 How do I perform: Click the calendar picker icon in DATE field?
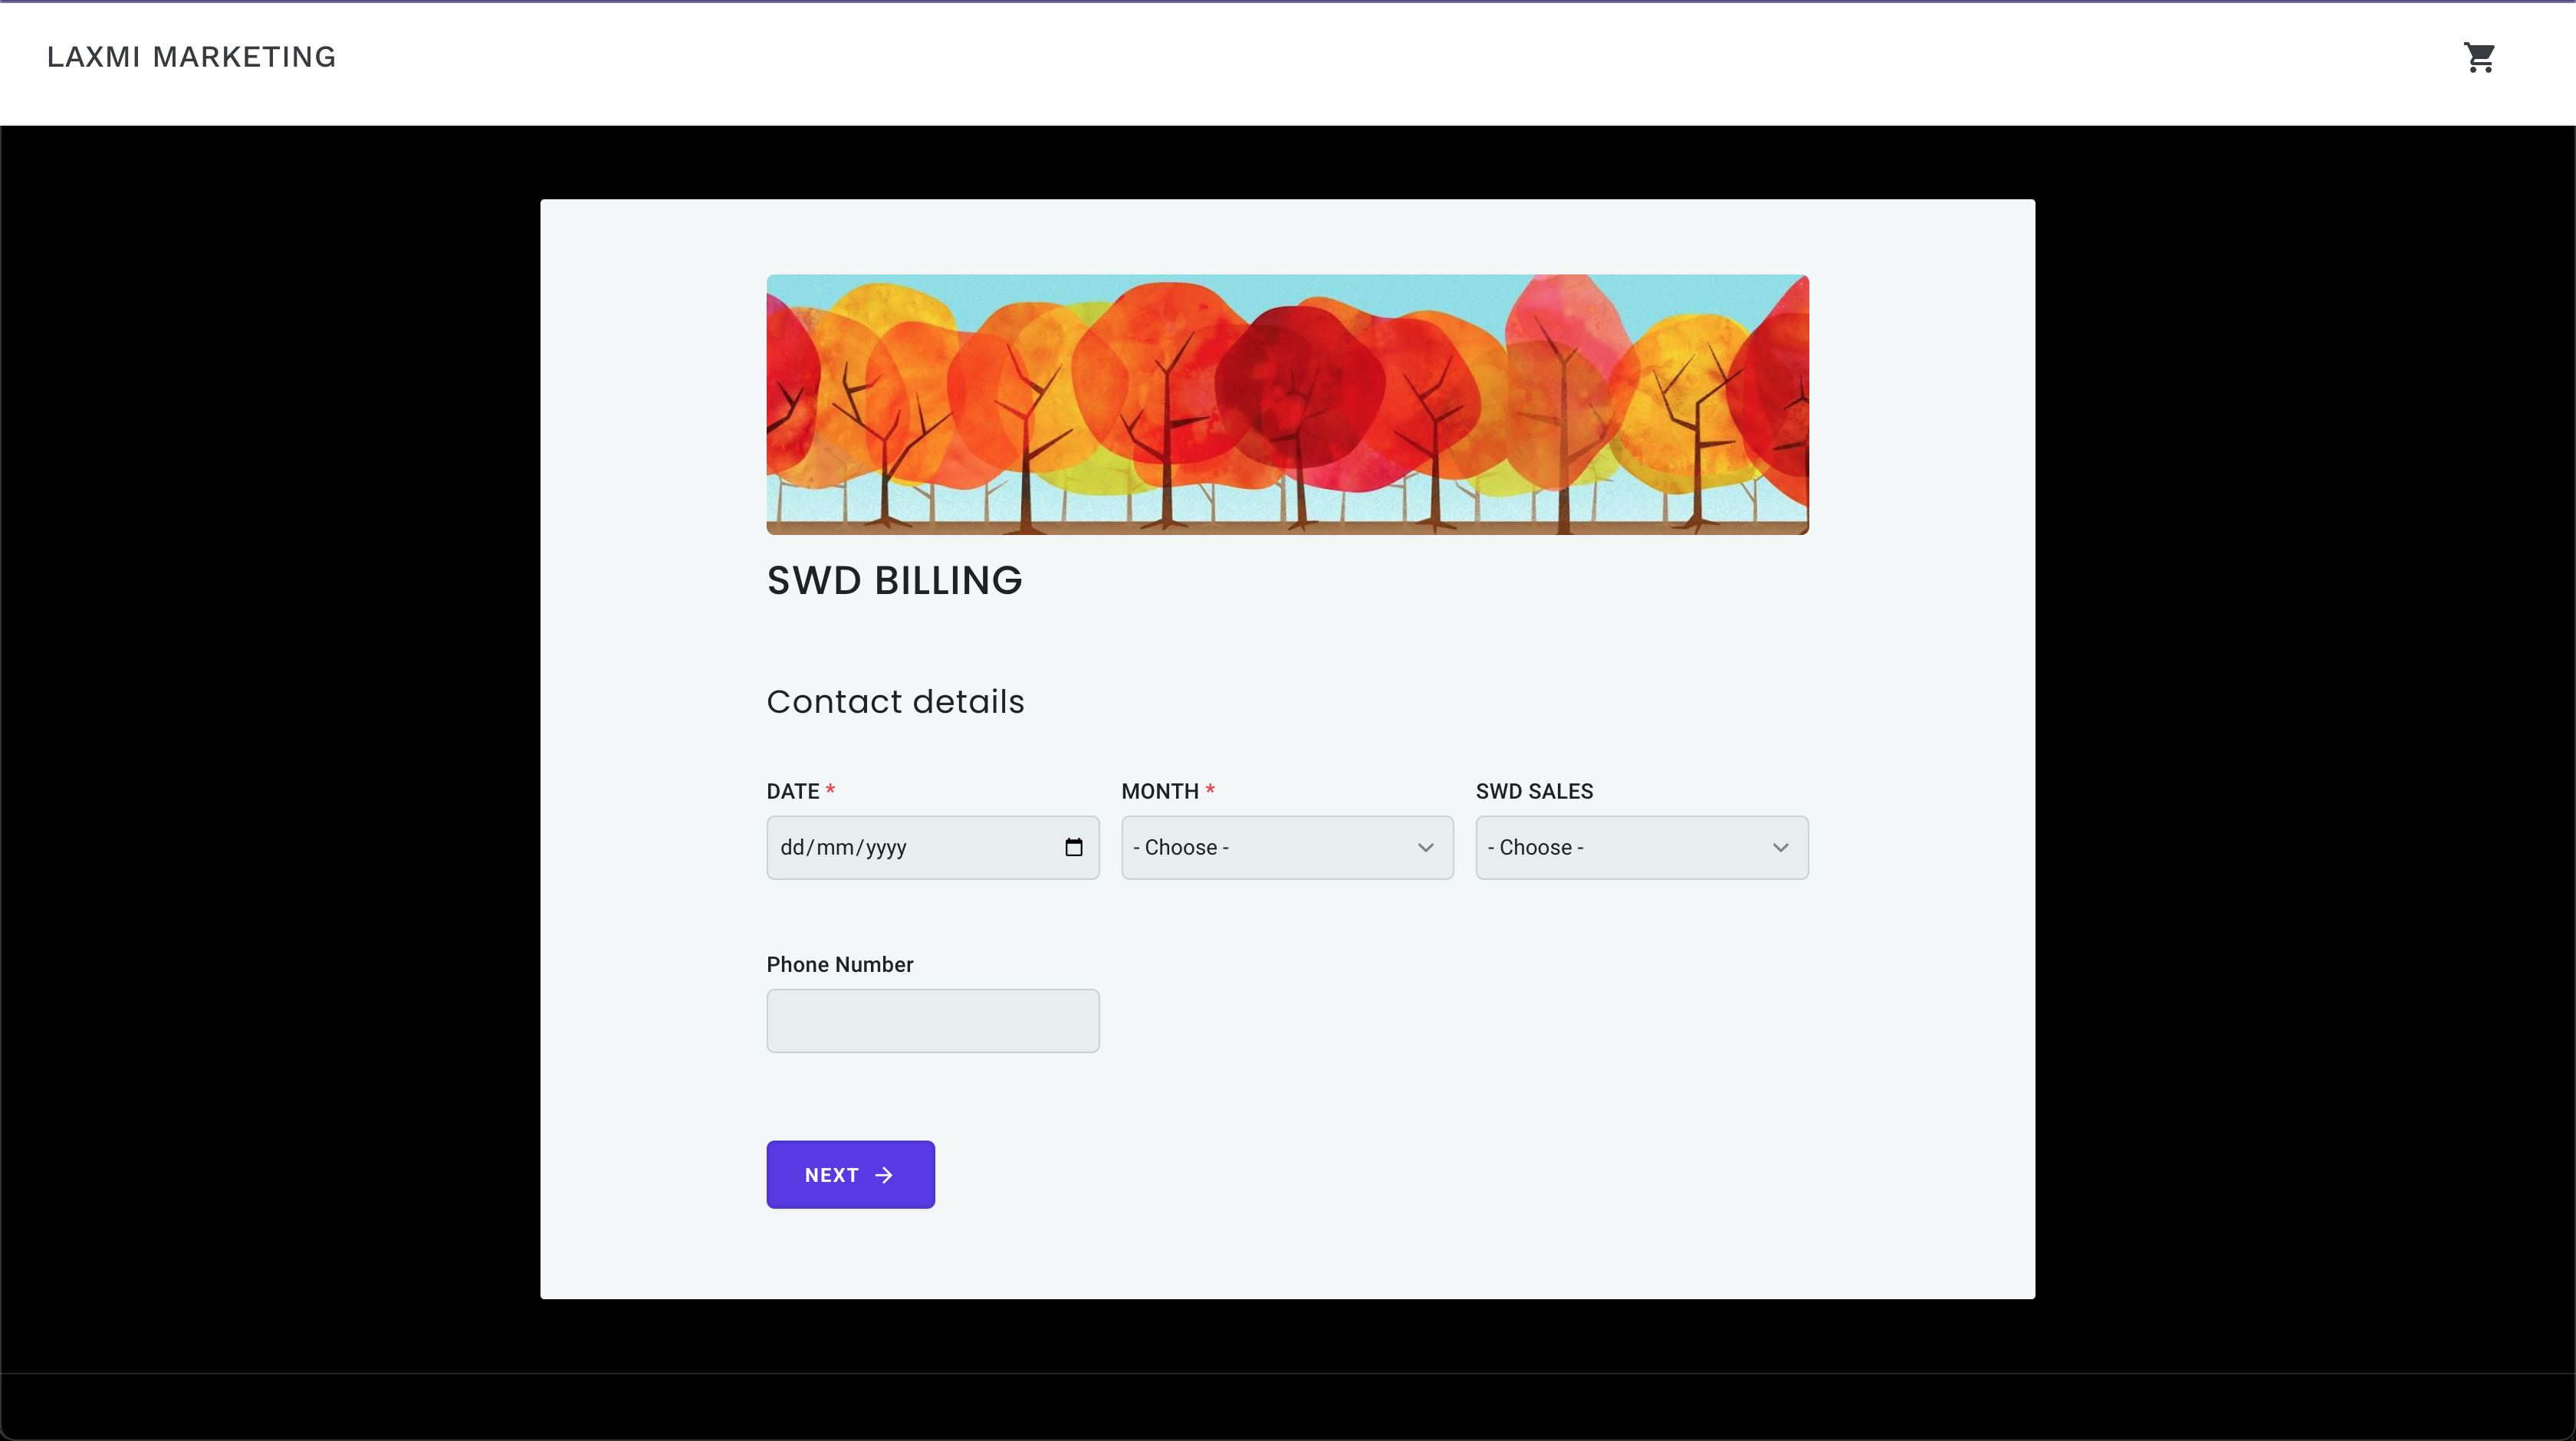tap(1074, 847)
